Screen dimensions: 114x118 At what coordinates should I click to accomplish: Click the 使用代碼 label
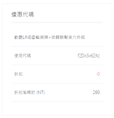[23, 56]
